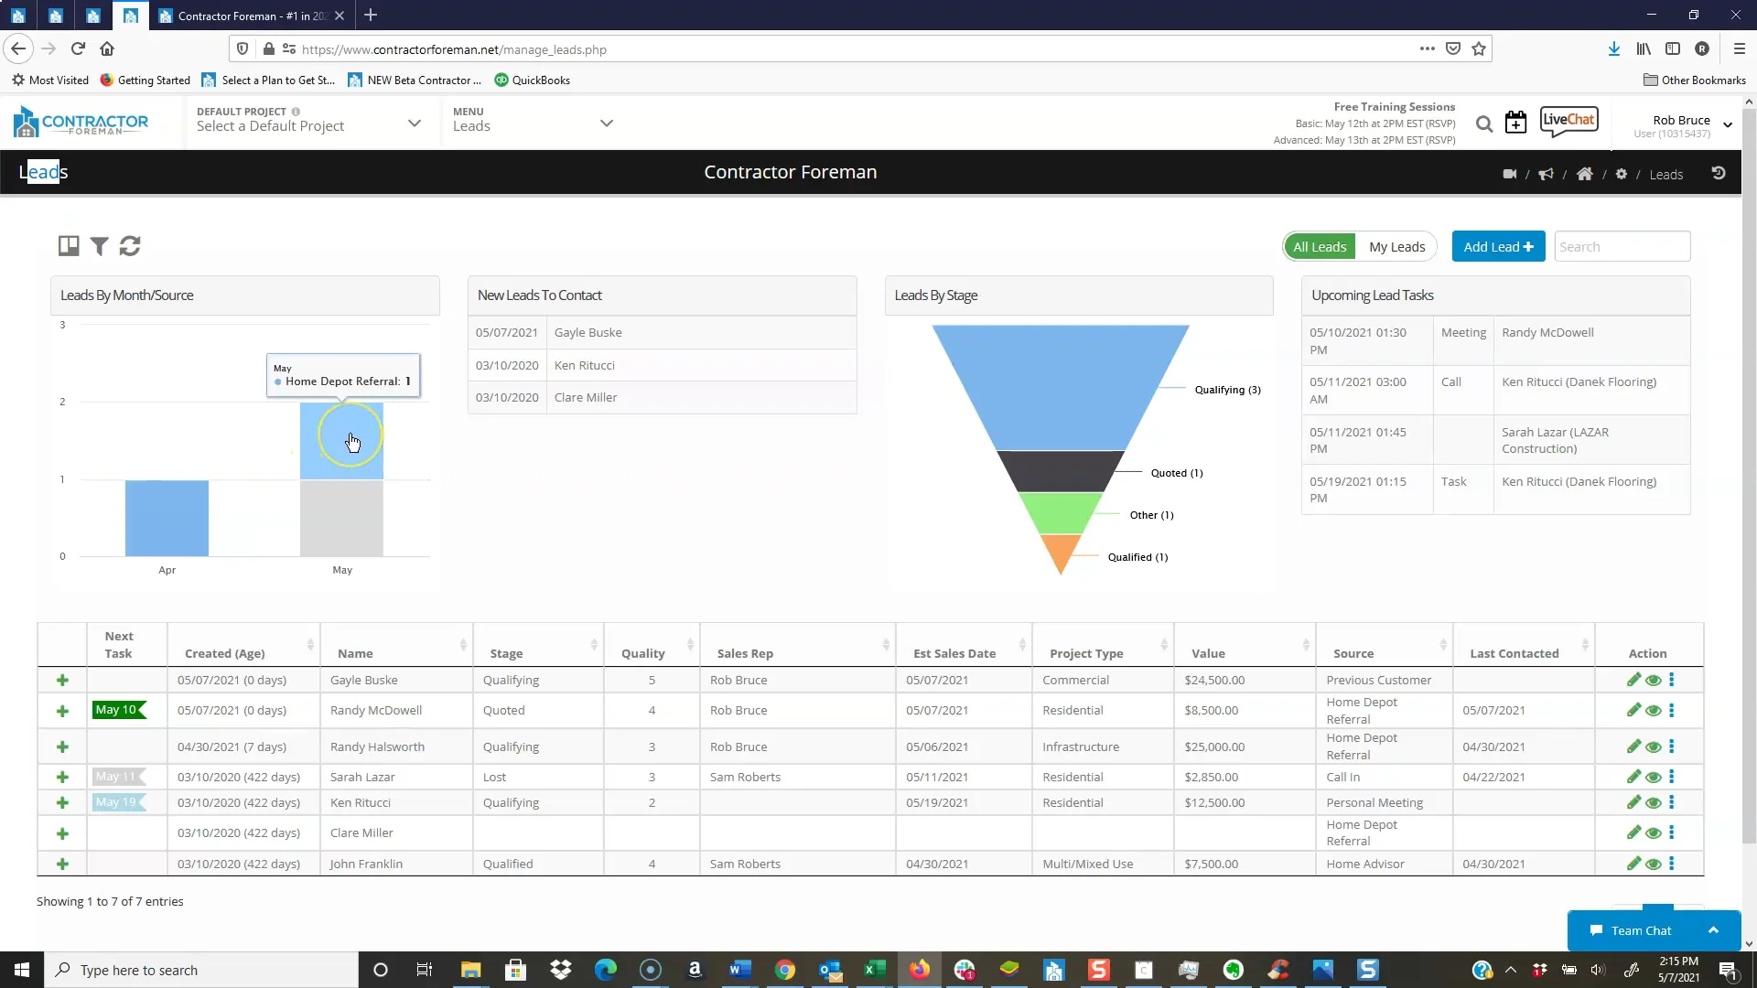1757x988 pixels.
Task: Edit the Gayle Buske lead with pencil
Action: (1633, 680)
